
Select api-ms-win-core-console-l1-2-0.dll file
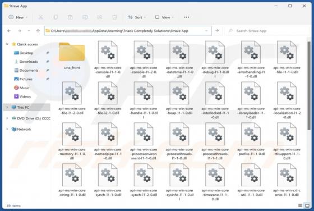[x=144, y=59]
